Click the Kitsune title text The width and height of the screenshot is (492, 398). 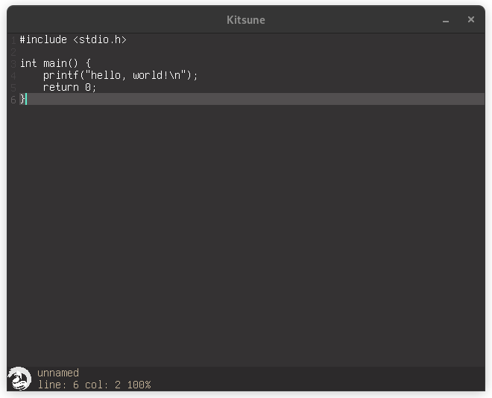tap(246, 20)
